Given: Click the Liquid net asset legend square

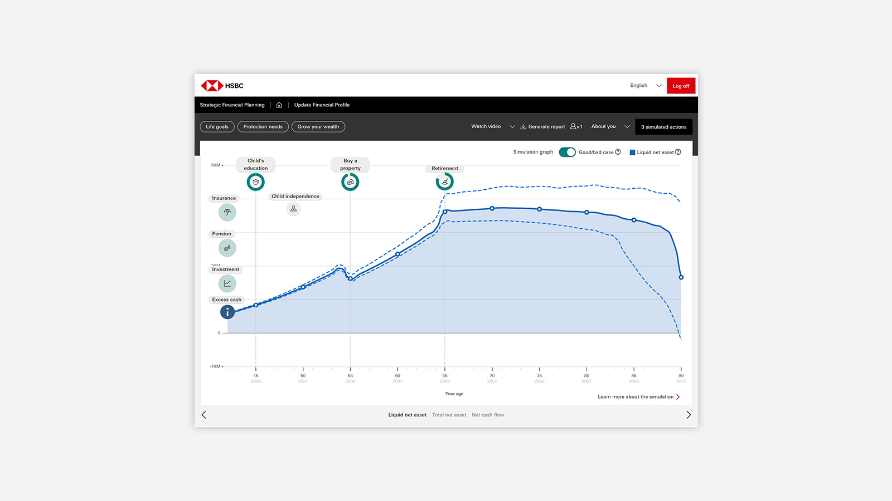Looking at the screenshot, I should [632, 152].
